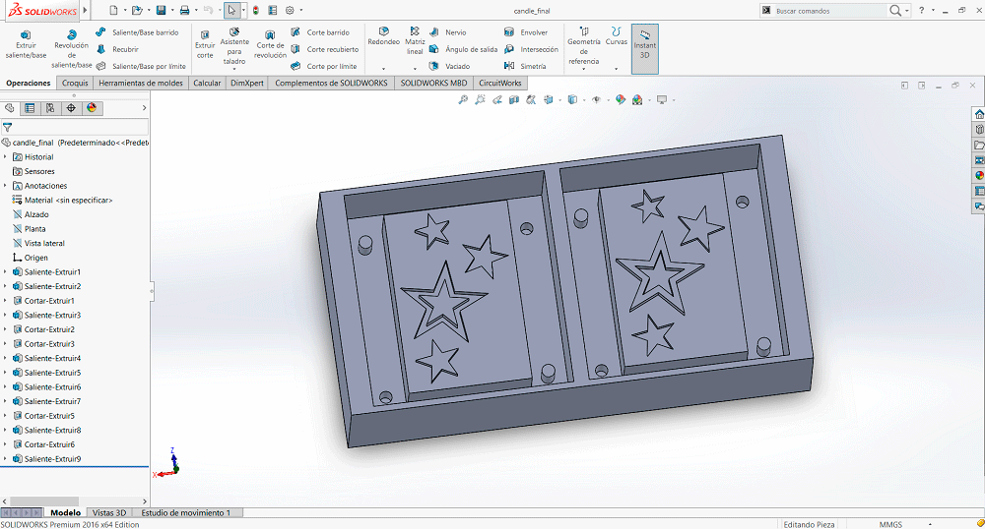
Task: Open the MMGS units dropdown
Action: pyautogui.click(x=931, y=524)
